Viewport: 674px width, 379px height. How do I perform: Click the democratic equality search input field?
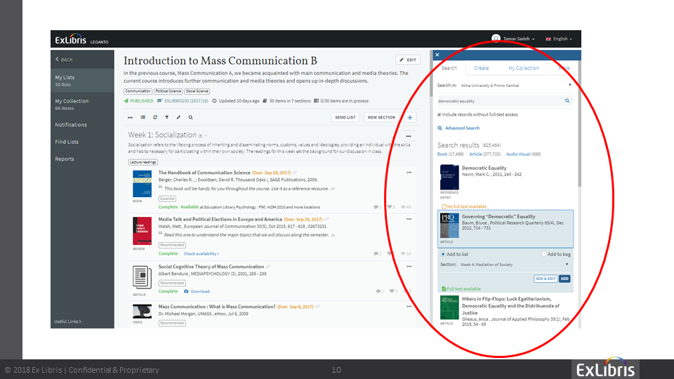498,101
